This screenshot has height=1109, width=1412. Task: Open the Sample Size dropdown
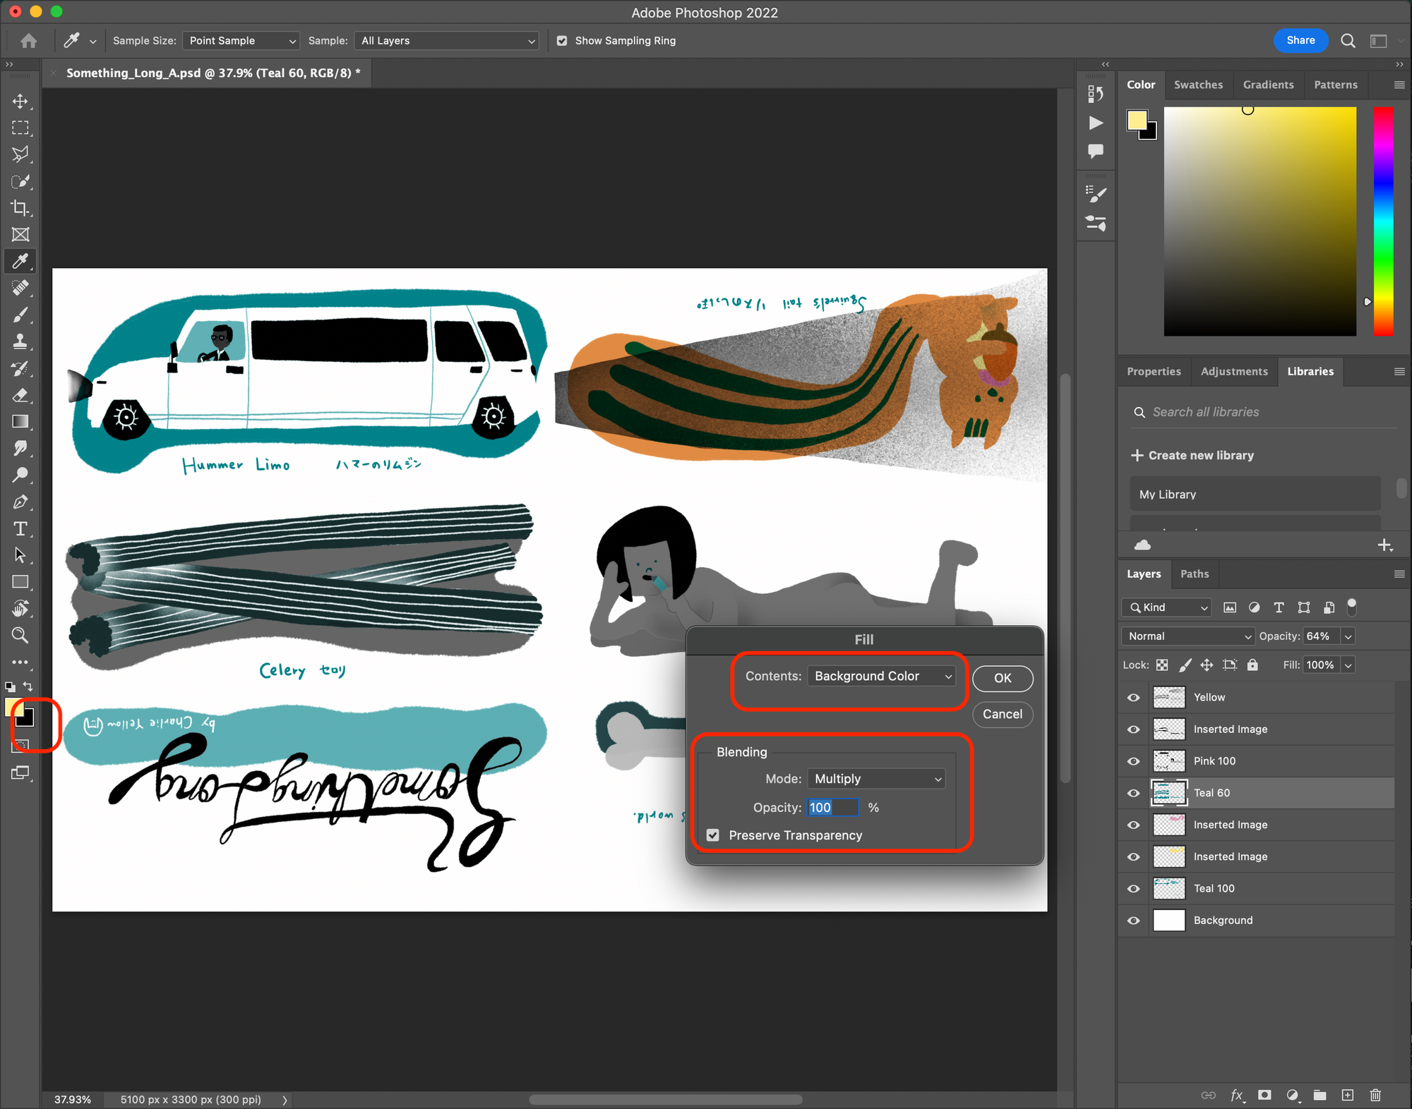coord(240,40)
